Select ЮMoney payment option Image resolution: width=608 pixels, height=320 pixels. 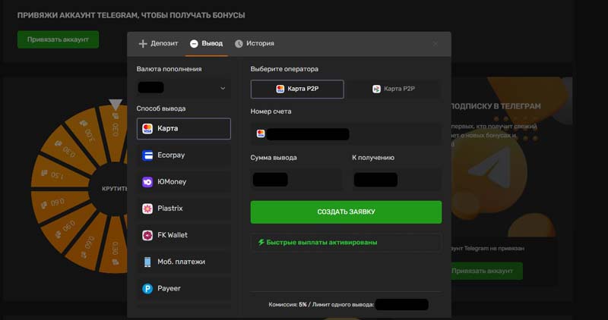coord(183,182)
